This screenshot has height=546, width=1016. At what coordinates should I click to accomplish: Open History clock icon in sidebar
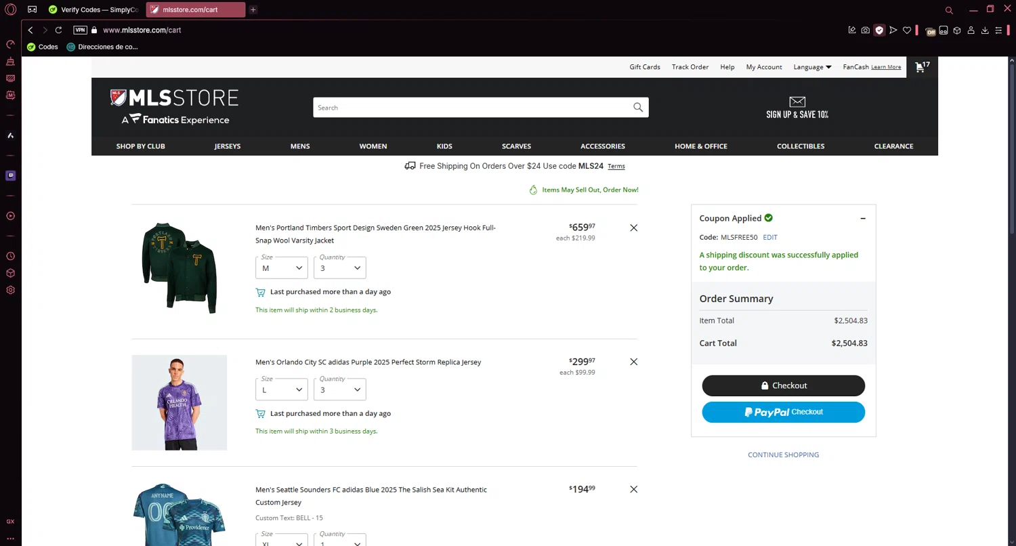(x=10, y=257)
